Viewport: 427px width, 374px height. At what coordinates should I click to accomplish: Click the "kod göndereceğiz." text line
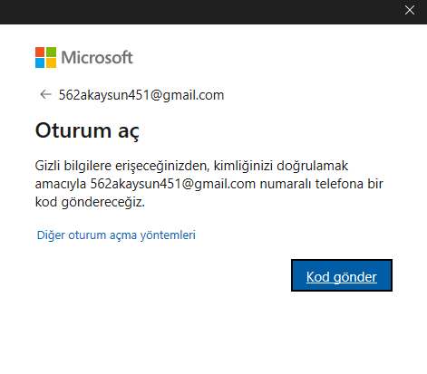point(90,202)
